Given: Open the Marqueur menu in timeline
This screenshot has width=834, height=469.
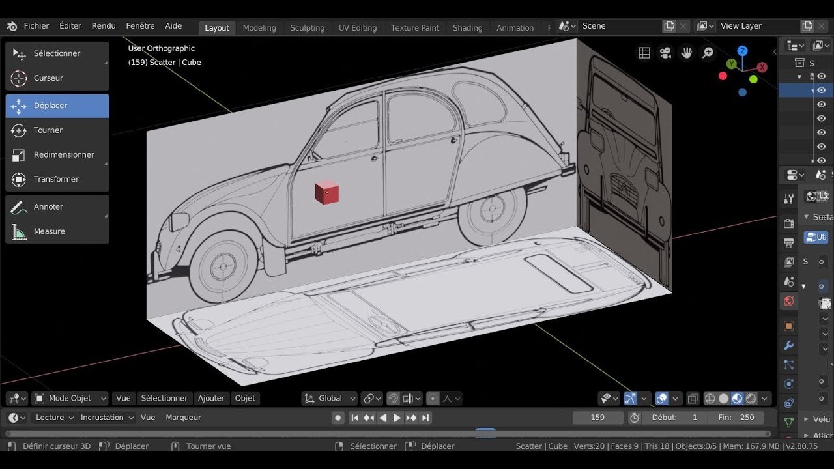Looking at the screenshot, I should (183, 418).
